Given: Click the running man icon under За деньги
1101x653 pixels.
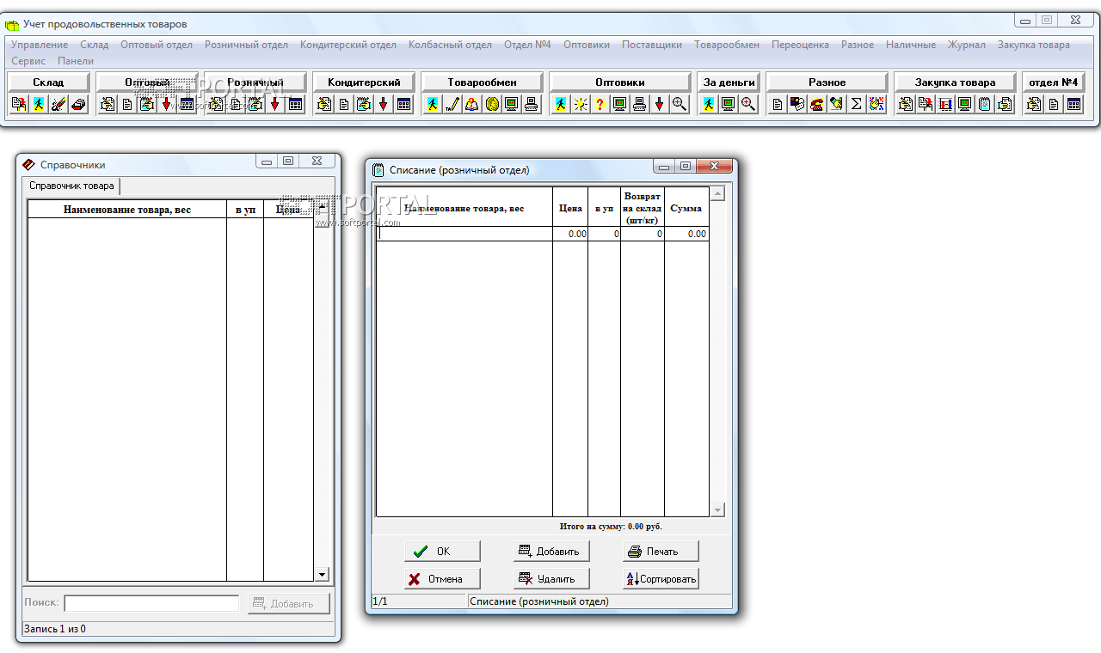Looking at the screenshot, I should pyautogui.click(x=709, y=104).
